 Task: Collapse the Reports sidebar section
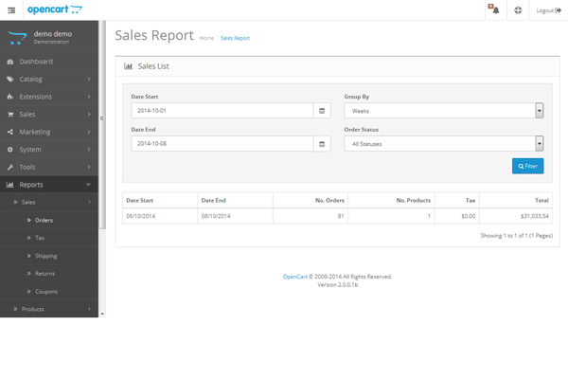click(47, 185)
